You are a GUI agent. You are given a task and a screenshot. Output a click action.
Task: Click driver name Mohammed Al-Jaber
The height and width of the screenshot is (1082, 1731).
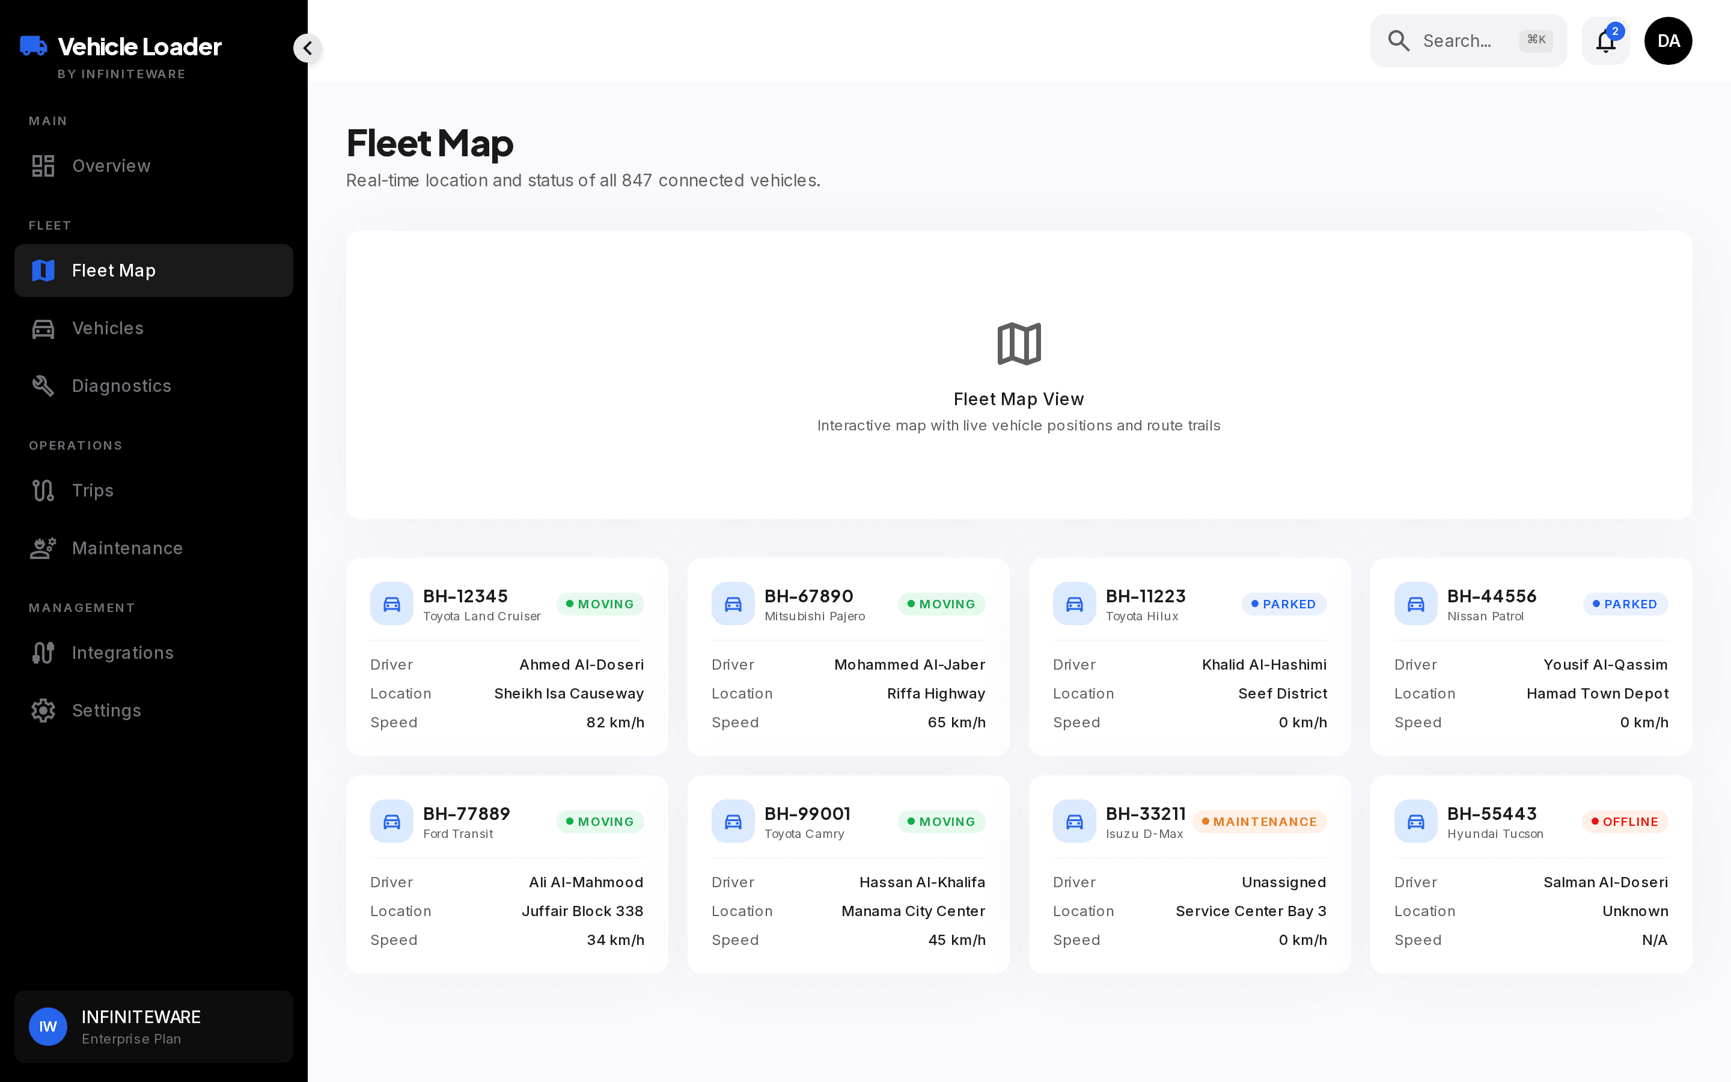click(910, 665)
